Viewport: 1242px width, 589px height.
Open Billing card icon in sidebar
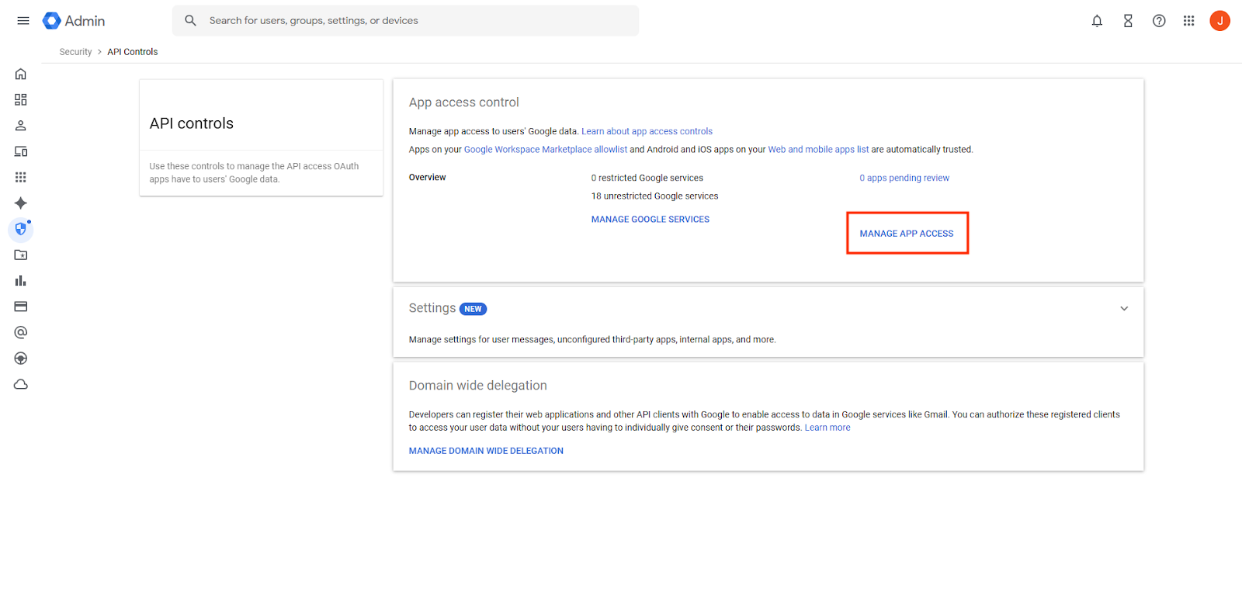tap(21, 307)
